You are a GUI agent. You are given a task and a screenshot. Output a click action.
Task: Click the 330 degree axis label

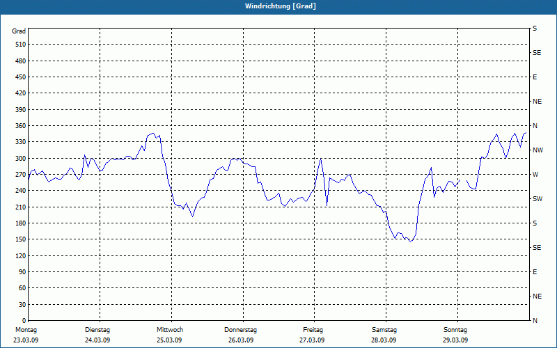tap(20, 142)
